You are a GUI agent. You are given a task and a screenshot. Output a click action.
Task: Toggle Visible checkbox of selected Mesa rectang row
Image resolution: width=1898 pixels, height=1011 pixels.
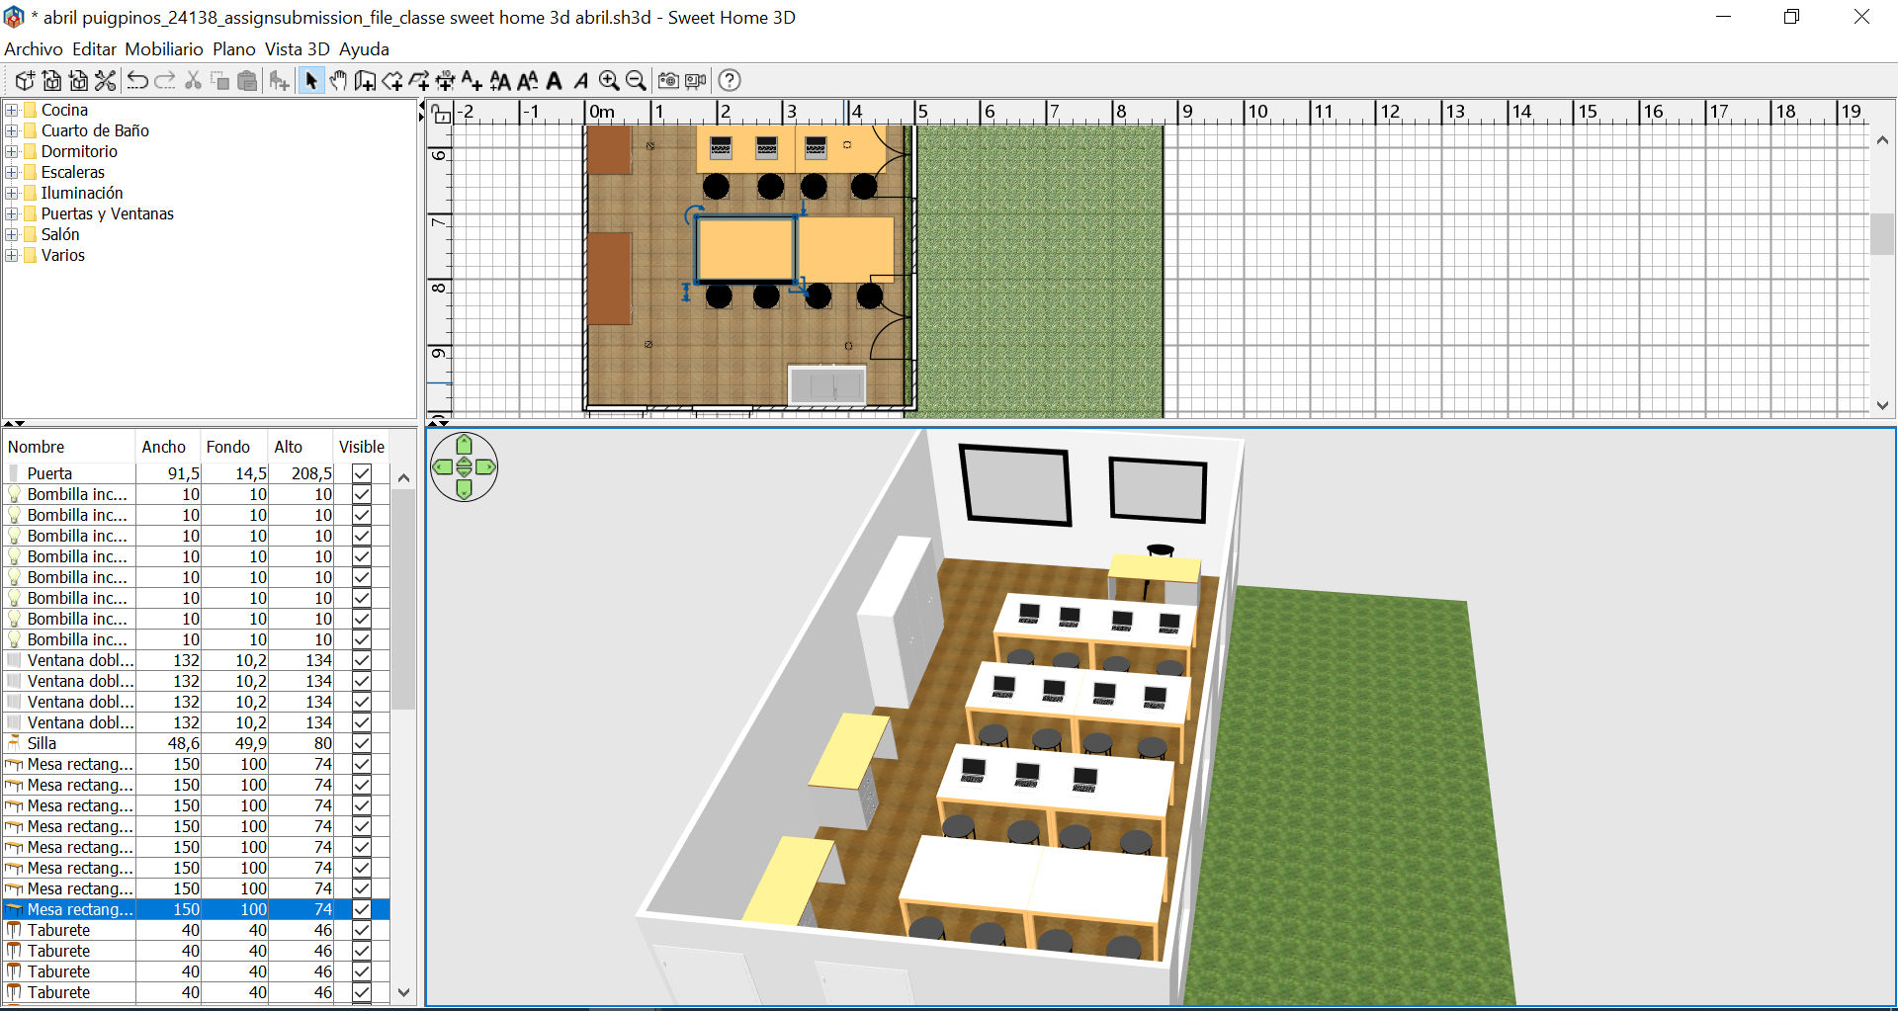[x=362, y=909]
